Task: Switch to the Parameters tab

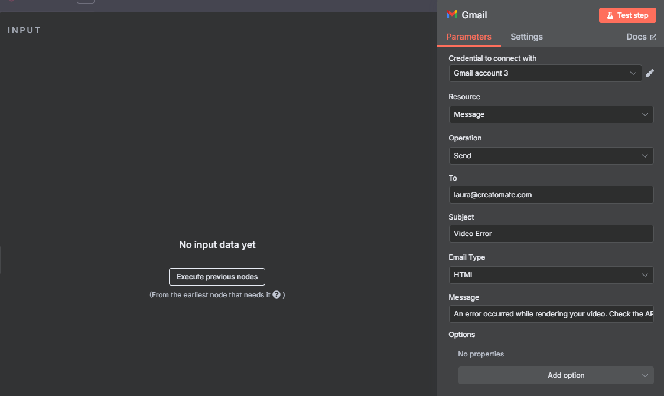Action: coord(468,37)
